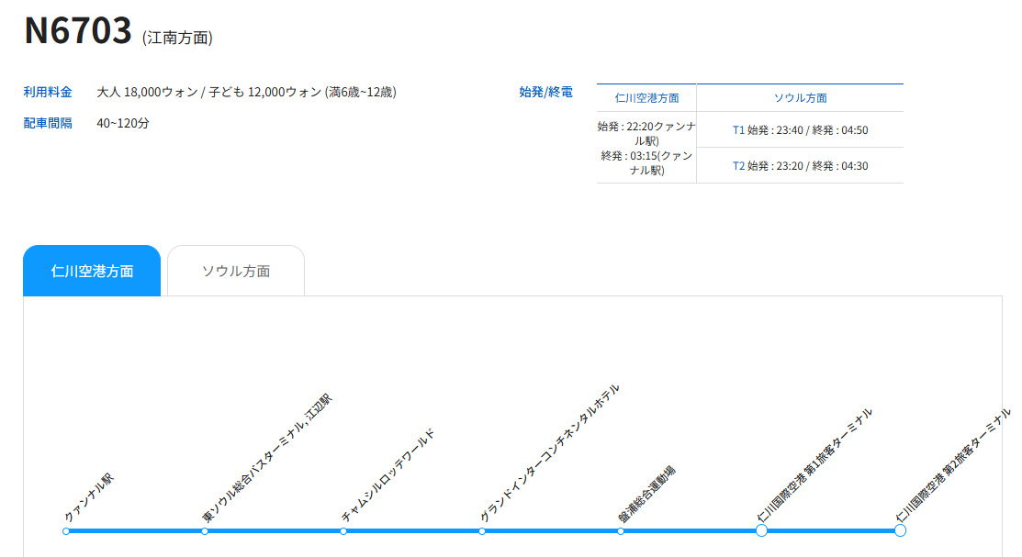Image resolution: width=1022 pixels, height=557 pixels.
Task: Click the 仁川空港方面 timetable column header
Action: [x=646, y=98]
